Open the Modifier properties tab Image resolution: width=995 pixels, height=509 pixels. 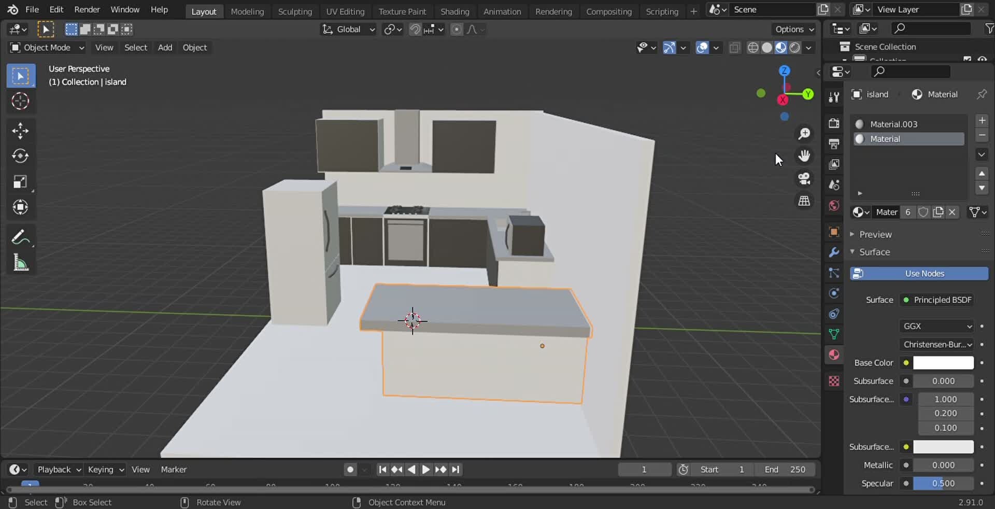(834, 252)
